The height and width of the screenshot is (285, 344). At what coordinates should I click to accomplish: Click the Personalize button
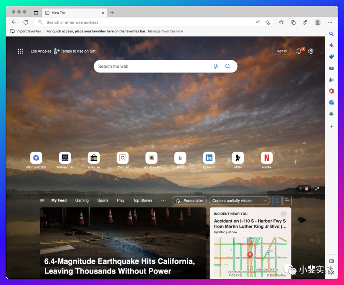[x=189, y=201]
